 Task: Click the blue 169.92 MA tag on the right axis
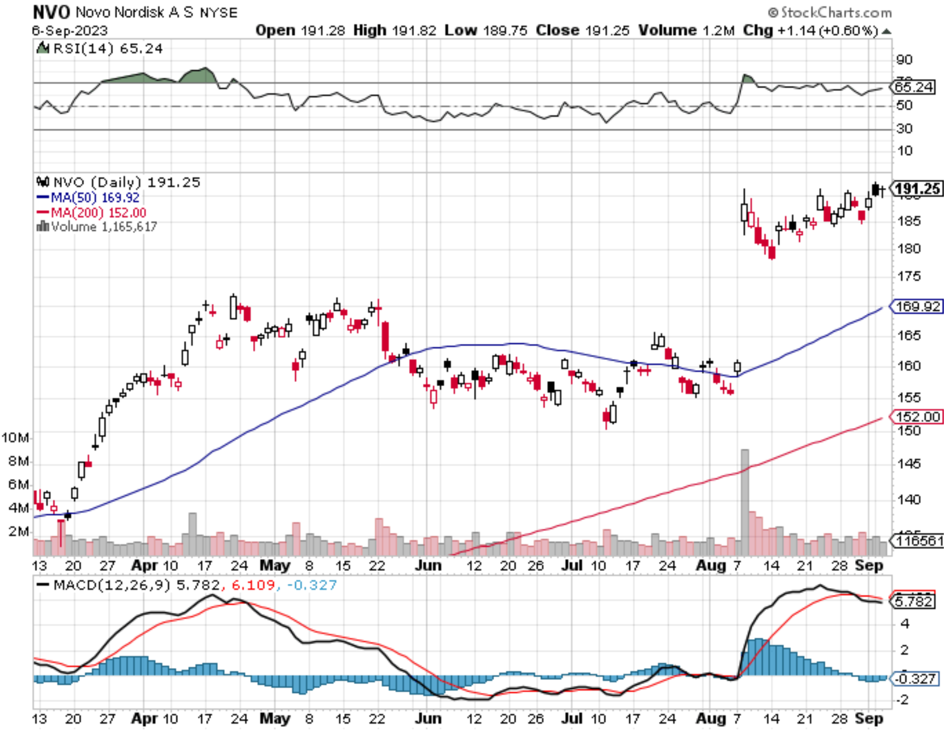coord(918,306)
